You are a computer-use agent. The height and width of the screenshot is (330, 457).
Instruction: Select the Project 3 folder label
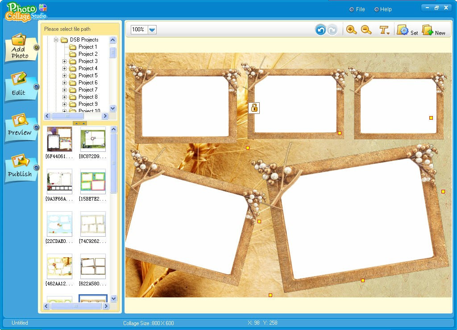coord(88,61)
